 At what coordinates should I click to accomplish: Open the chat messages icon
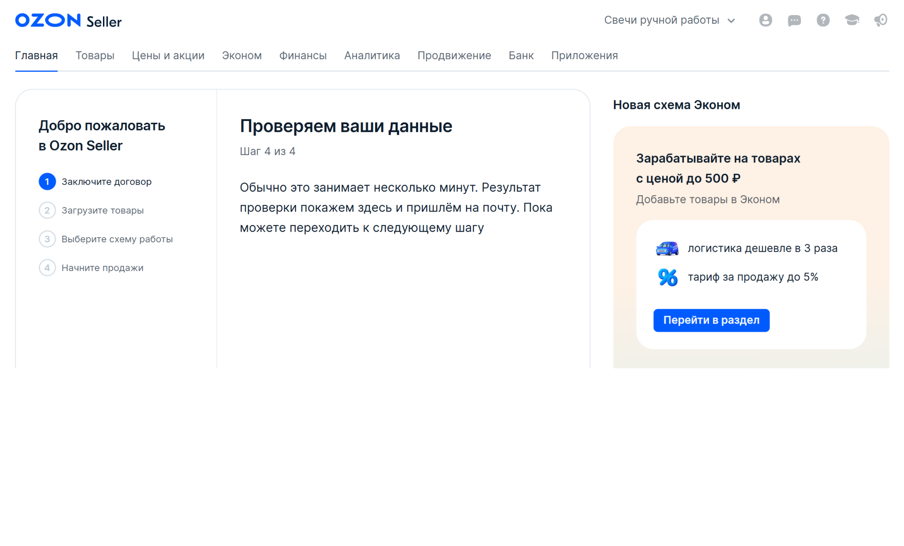[x=794, y=20]
